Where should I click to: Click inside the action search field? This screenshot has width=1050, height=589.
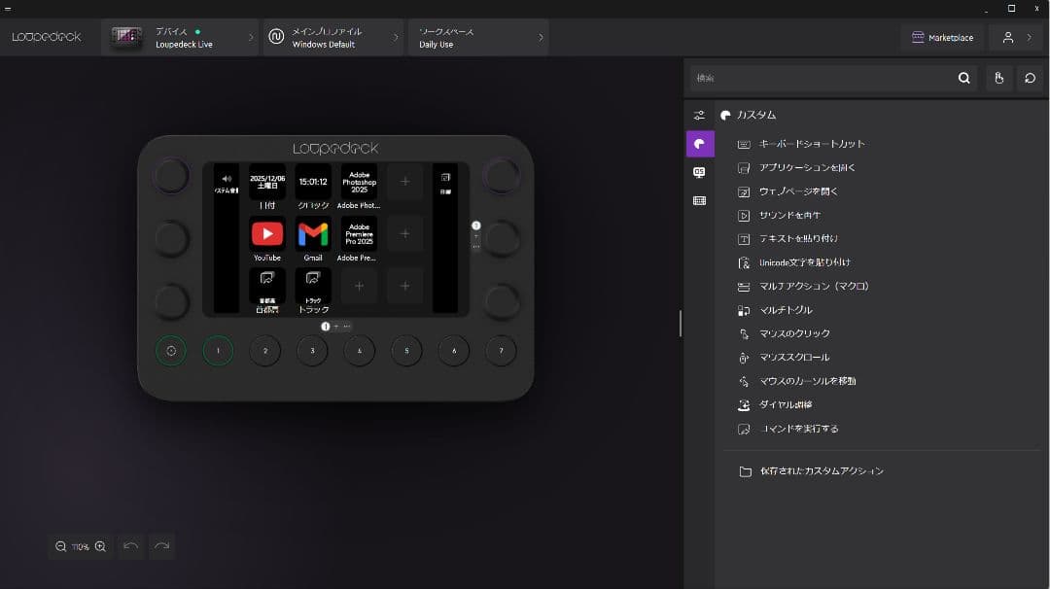click(x=822, y=79)
